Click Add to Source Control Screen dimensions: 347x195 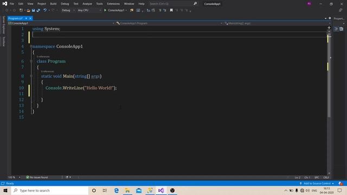pyautogui.click(x=317, y=184)
